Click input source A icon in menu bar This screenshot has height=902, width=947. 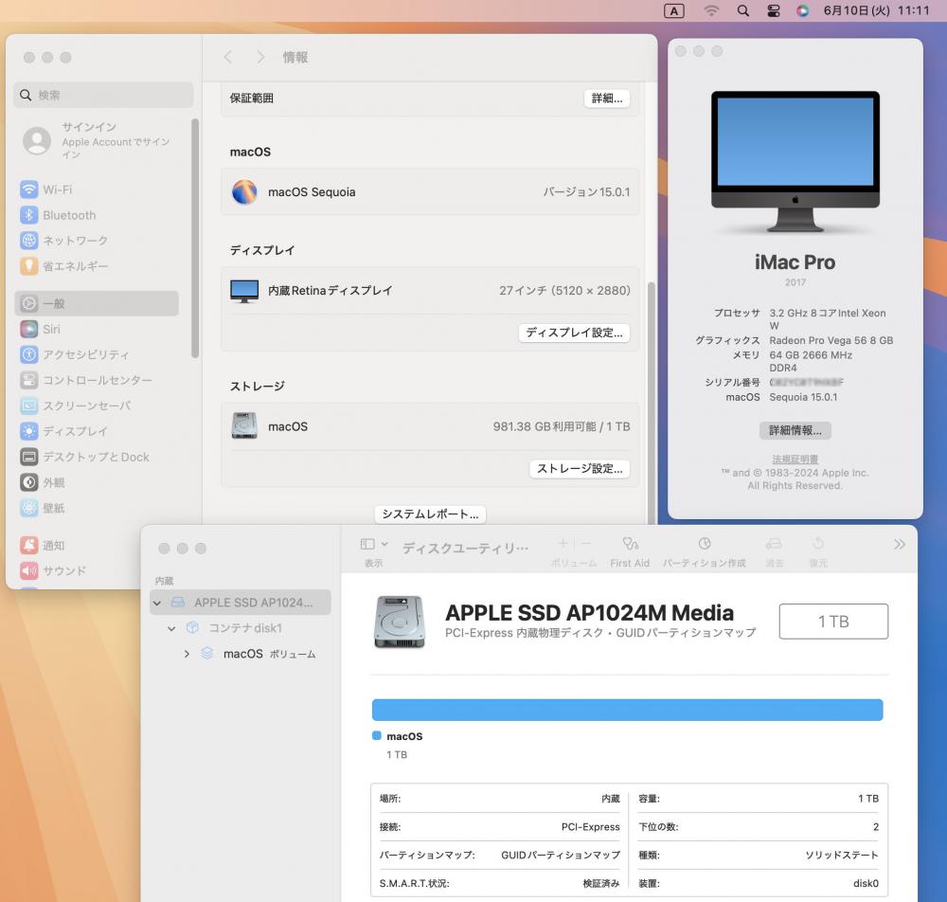tap(674, 10)
